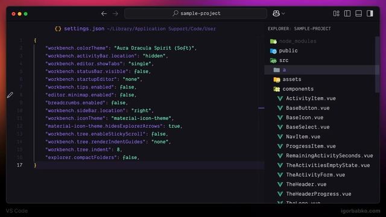Go forward with the right arrow

tap(115, 13)
